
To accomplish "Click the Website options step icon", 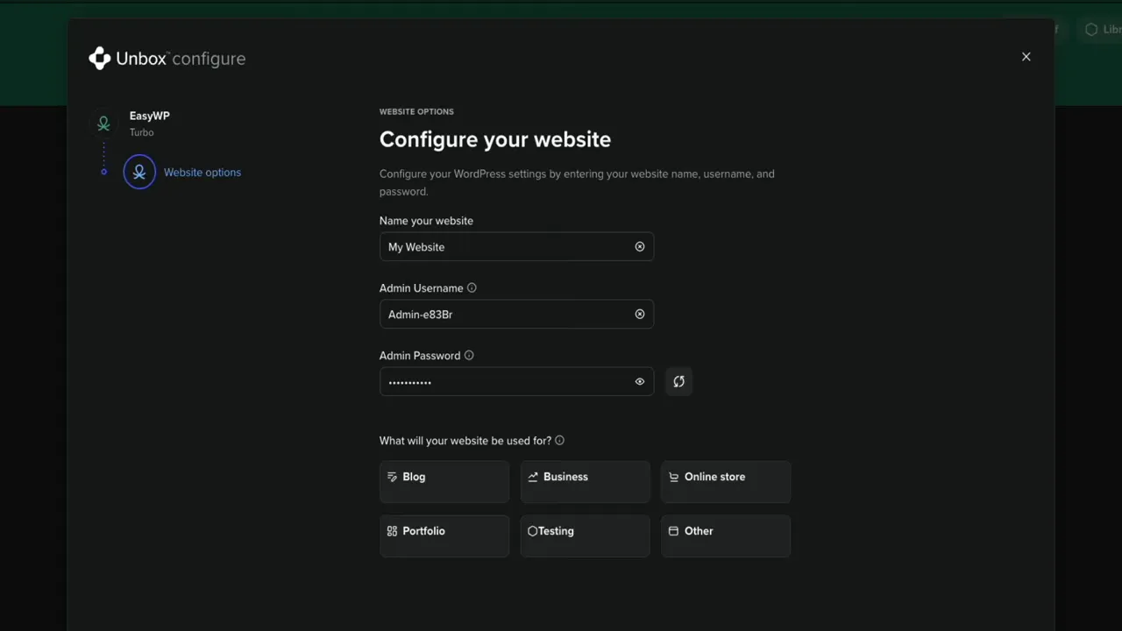I will click(x=139, y=172).
